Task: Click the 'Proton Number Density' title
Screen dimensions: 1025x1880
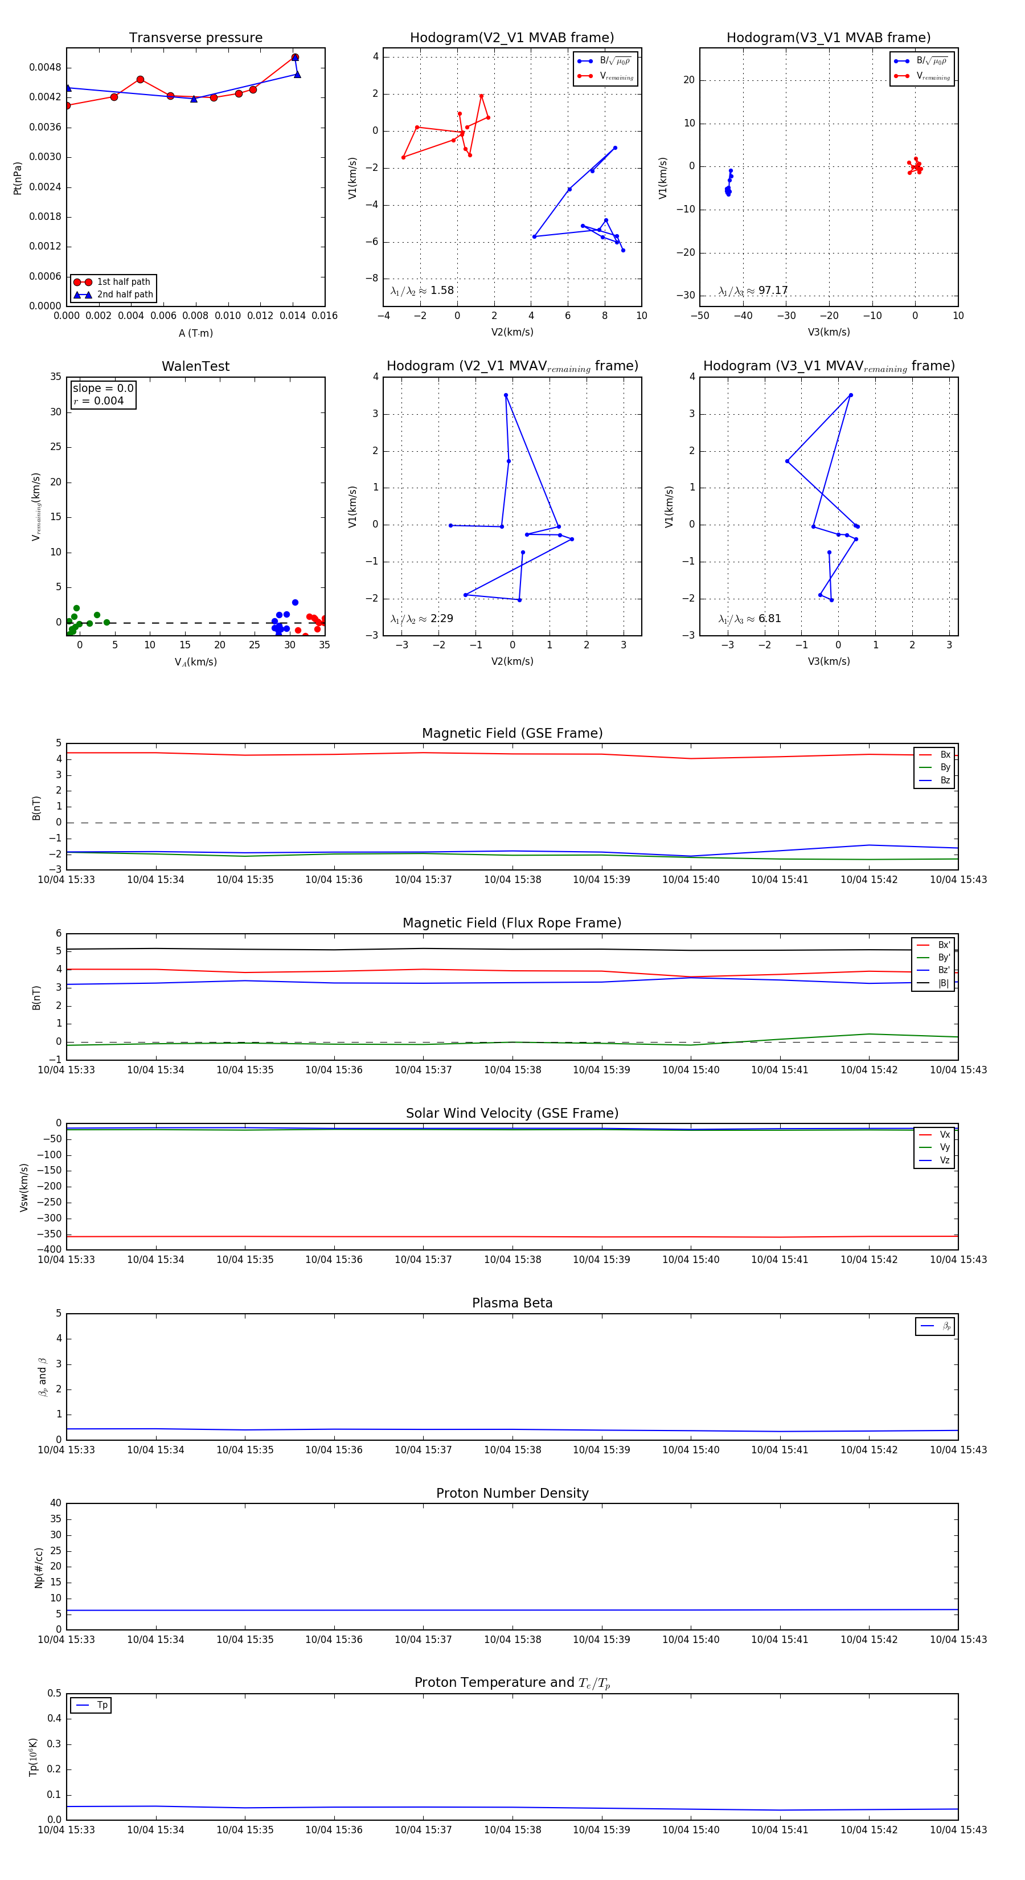Action: pyautogui.click(x=512, y=1493)
